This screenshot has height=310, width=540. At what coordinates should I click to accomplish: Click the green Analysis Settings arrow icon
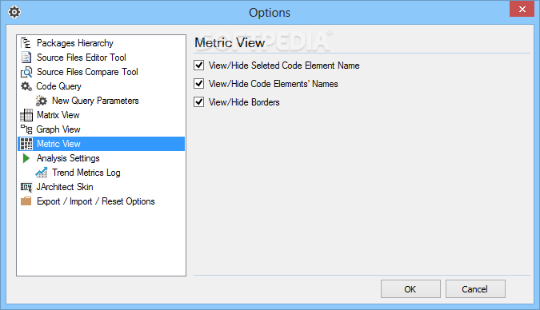coord(26,158)
